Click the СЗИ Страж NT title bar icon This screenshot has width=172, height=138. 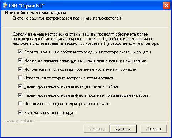coord(5,5)
